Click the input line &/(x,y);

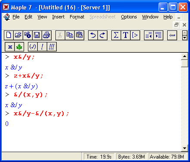click(x=31, y=95)
